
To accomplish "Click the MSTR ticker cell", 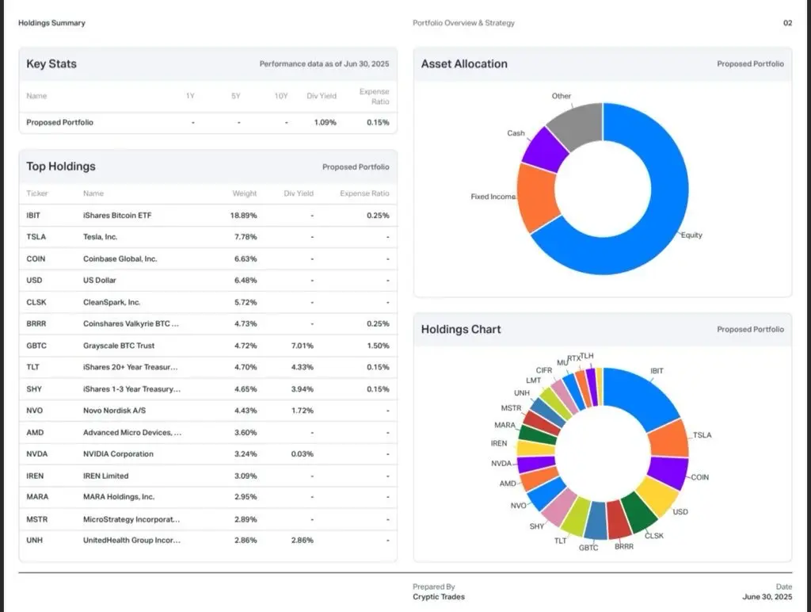I will (36, 519).
